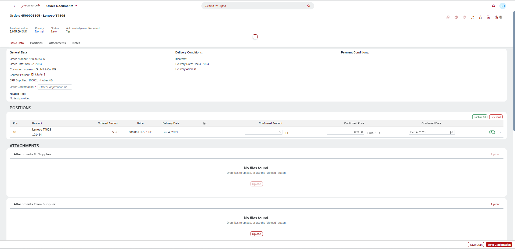Open notifications via the bell icon
This screenshot has height=249, width=515.
click(x=493, y=6)
